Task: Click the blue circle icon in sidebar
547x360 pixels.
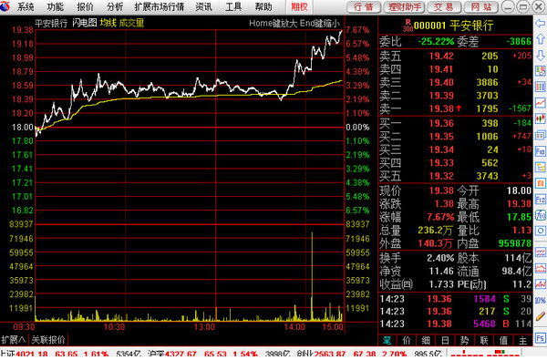Action: (541, 231)
